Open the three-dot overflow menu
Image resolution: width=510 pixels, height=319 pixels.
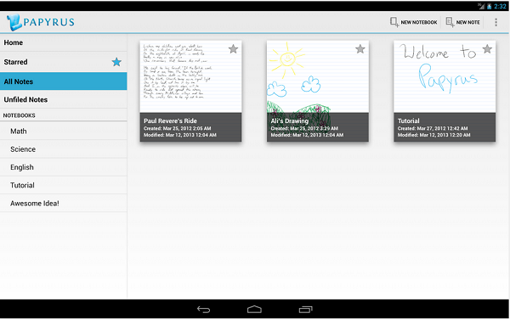pyautogui.click(x=496, y=22)
